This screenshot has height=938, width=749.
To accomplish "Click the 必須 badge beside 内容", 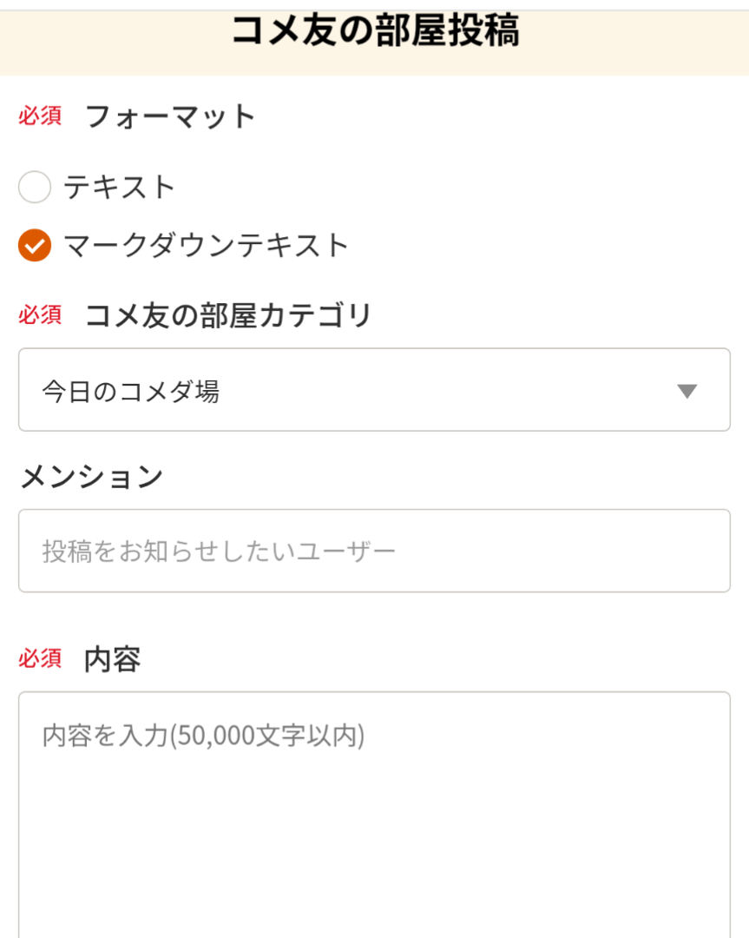I will click(x=40, y=658).
